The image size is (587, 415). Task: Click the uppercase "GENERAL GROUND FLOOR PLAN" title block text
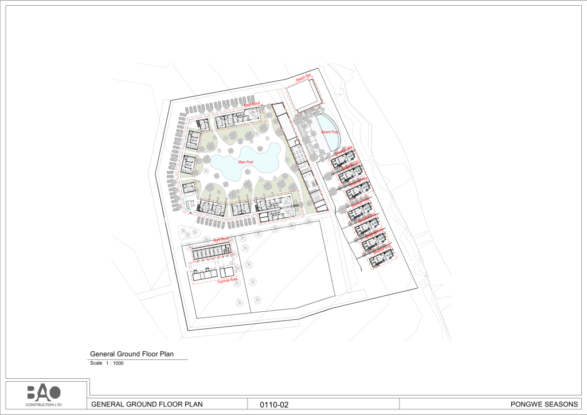pyautogui.click(x=147, y=404)
